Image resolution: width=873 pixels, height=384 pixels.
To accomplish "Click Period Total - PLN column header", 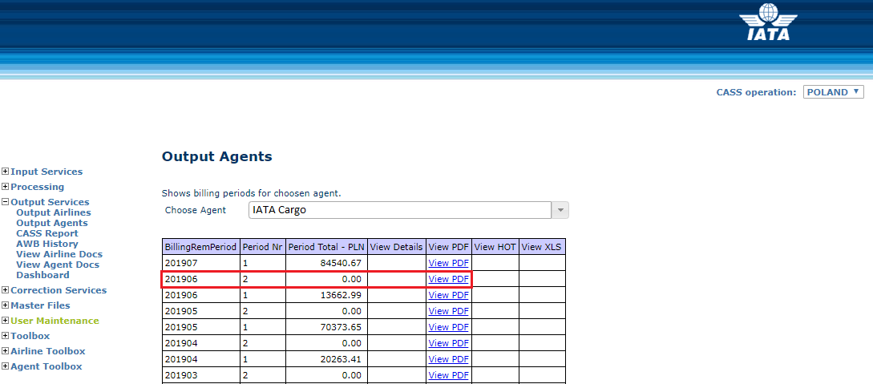I will point(326,247).
